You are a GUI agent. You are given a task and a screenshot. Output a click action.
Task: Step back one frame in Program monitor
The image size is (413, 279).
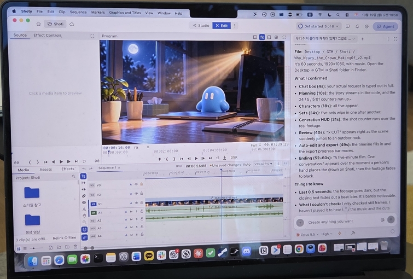tap(189, 158)
